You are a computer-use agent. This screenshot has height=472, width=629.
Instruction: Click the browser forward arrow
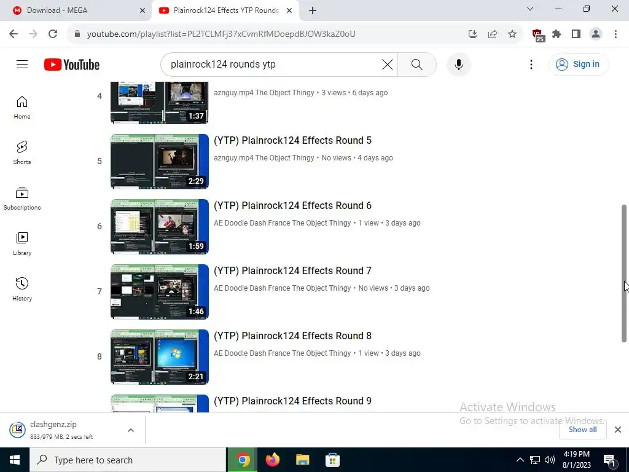point(33,34)
